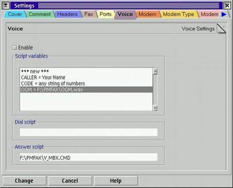Click the Cancel button
233x188 pixels.
click(70, 181)
